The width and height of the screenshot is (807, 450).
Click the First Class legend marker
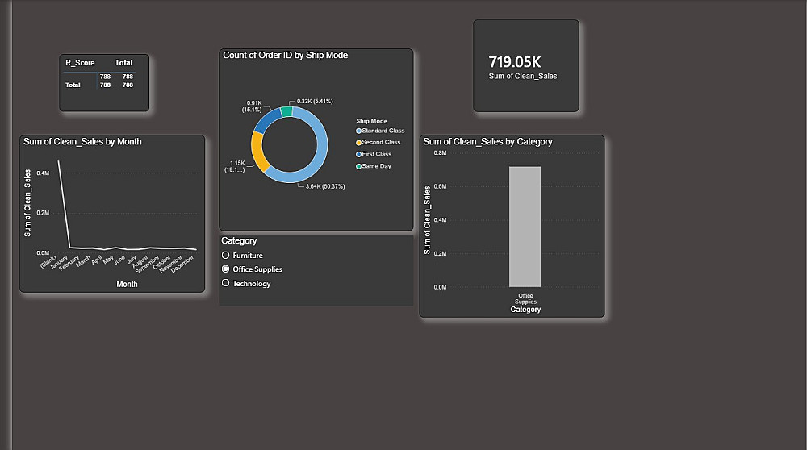(359, 154)
